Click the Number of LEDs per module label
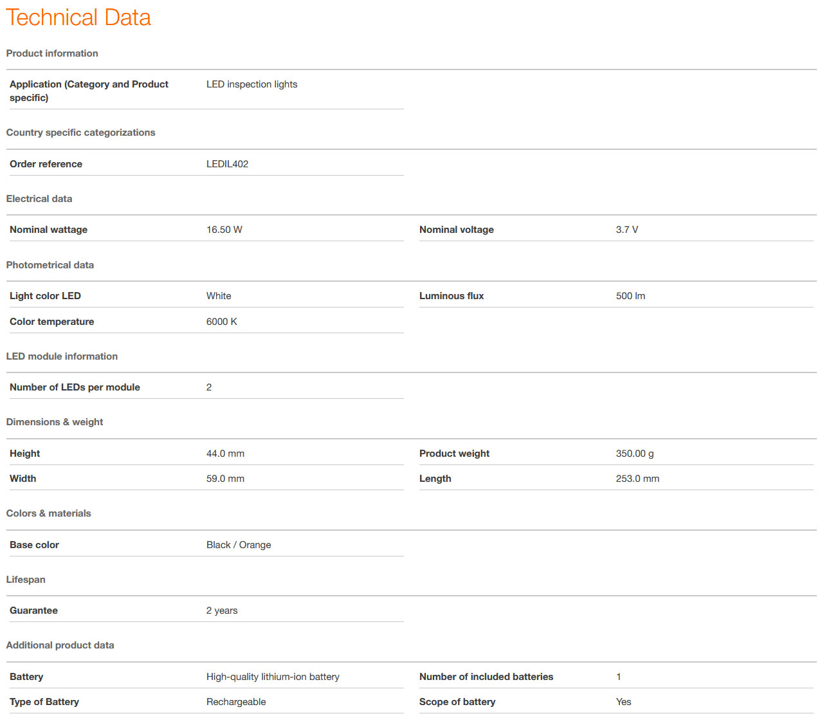Viewport: 822px width, 716px height. pyautogui.click(x=75, y=387)
